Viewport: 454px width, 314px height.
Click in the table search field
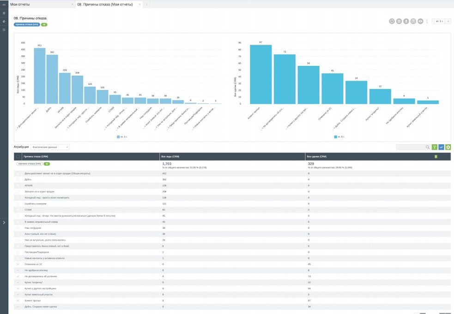(411, 147)
